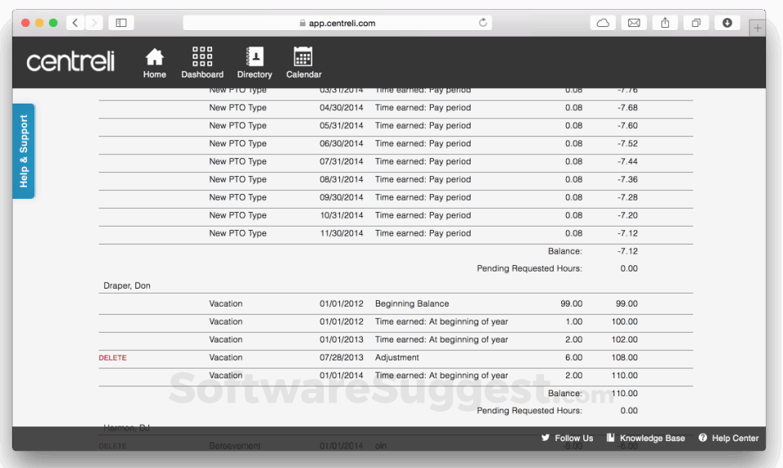Toggle the Safari sidebar button
The width and height of the screenshot is (783, 468).
pyautogui.click(x=121, y=23)
